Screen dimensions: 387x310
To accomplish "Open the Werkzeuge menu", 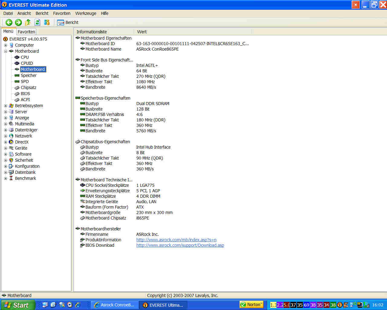I will coord(86,13).
